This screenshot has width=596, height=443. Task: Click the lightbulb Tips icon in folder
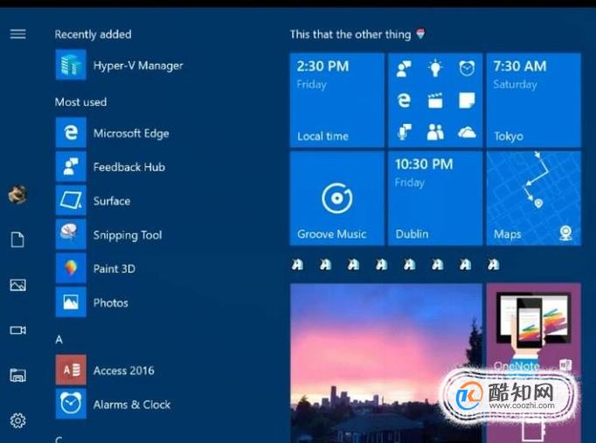point(435,69)
